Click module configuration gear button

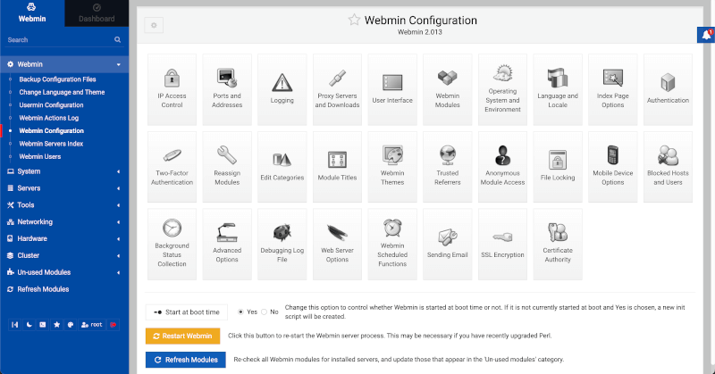pyautogui.click(x=154, y=25)
